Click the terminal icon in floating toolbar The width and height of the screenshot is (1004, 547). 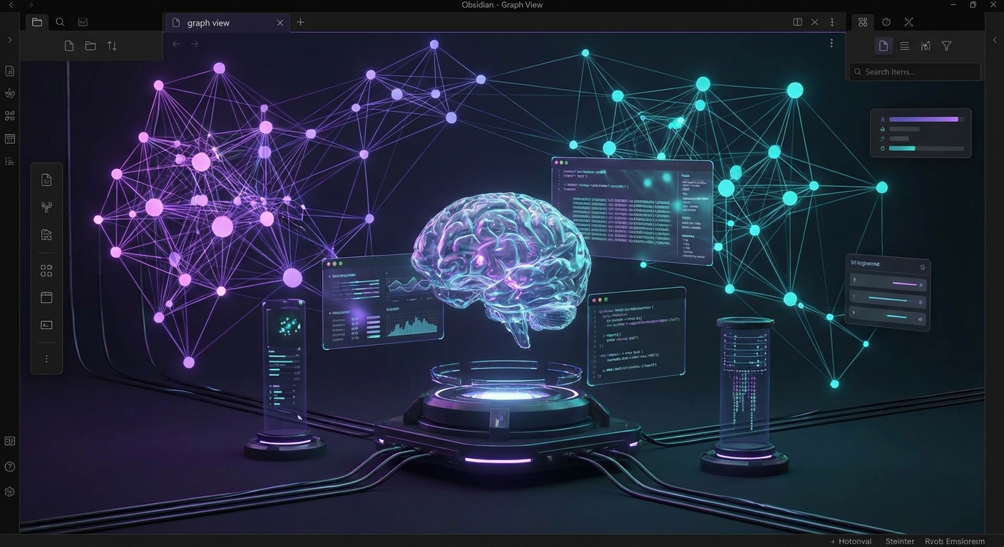coord(46,325)
